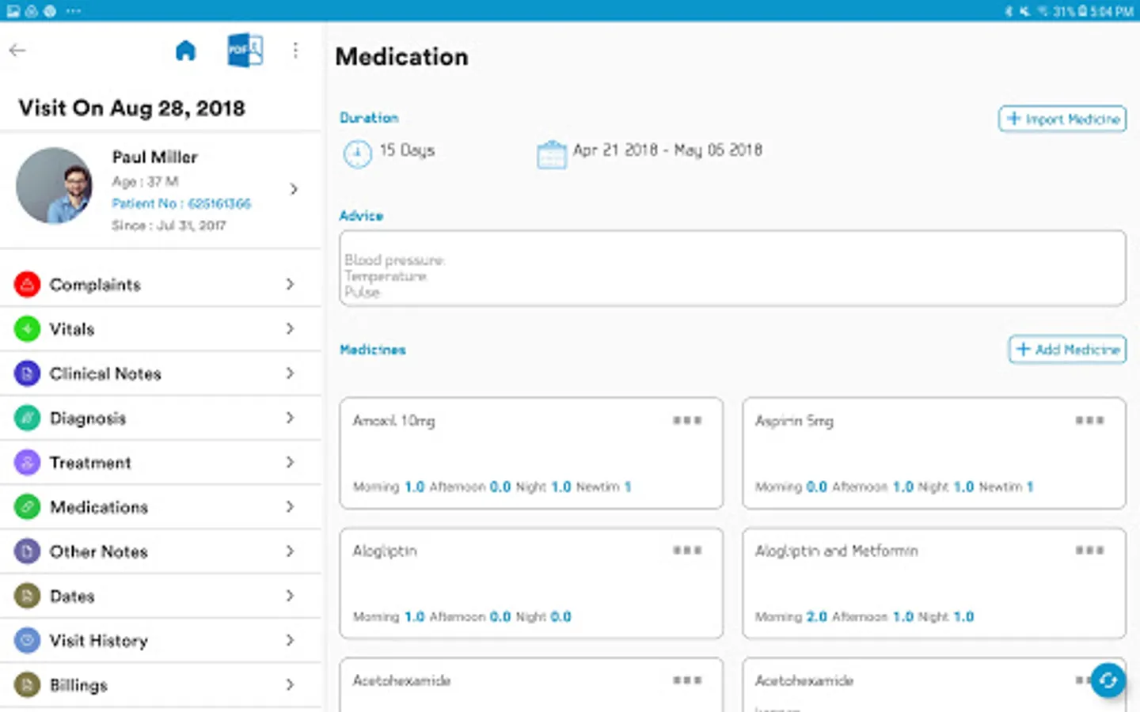The image size is (1140, 712).
Task: Click the Import Medicine button
Action: coord(1062,119)
